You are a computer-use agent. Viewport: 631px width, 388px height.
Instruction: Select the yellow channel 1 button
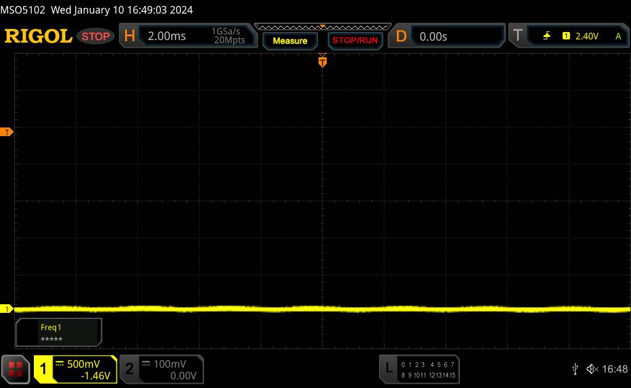[x=43, y=369]
